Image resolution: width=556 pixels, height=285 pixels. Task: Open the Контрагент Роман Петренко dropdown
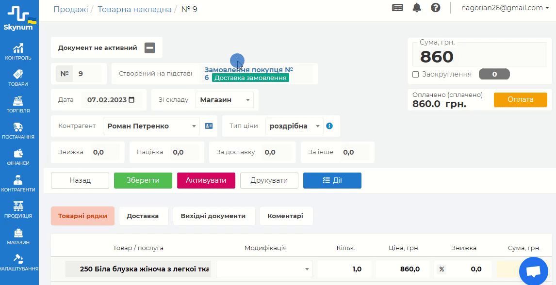coord(151,126)
